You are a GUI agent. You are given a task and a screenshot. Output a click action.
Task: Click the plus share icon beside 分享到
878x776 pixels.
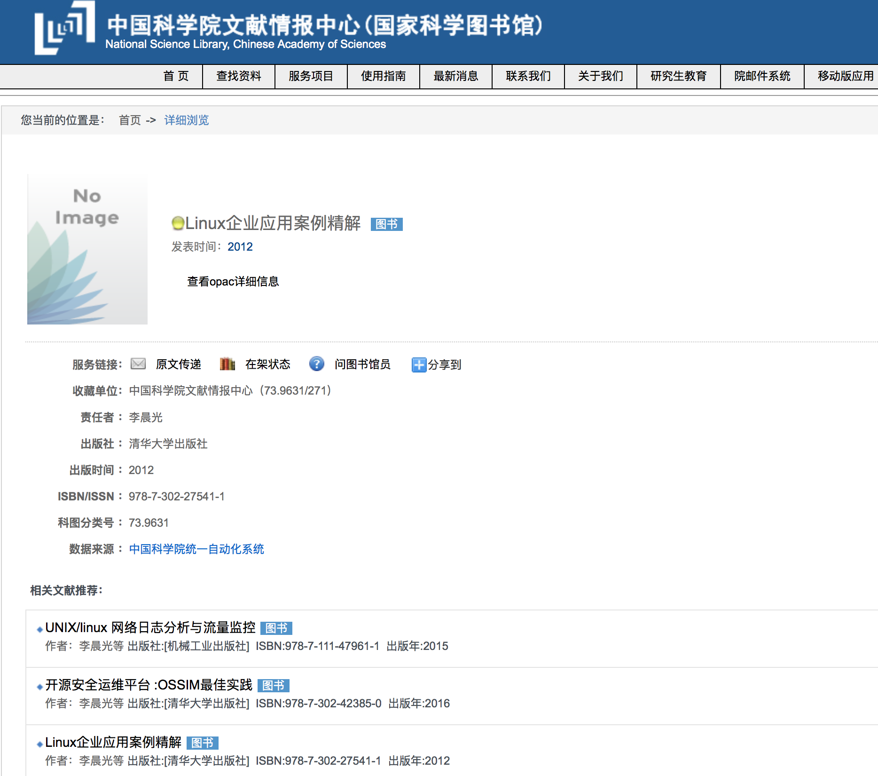[x=419, y=364]
